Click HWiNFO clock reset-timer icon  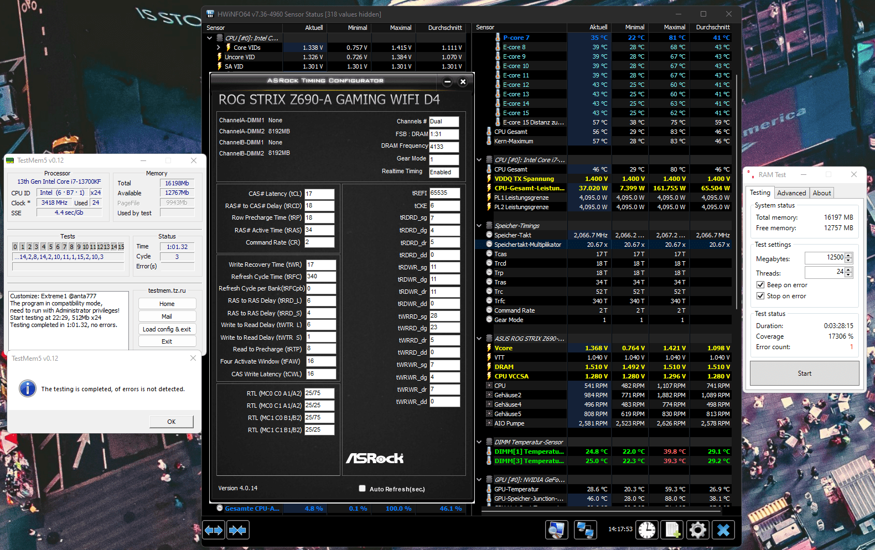[647, 530]
